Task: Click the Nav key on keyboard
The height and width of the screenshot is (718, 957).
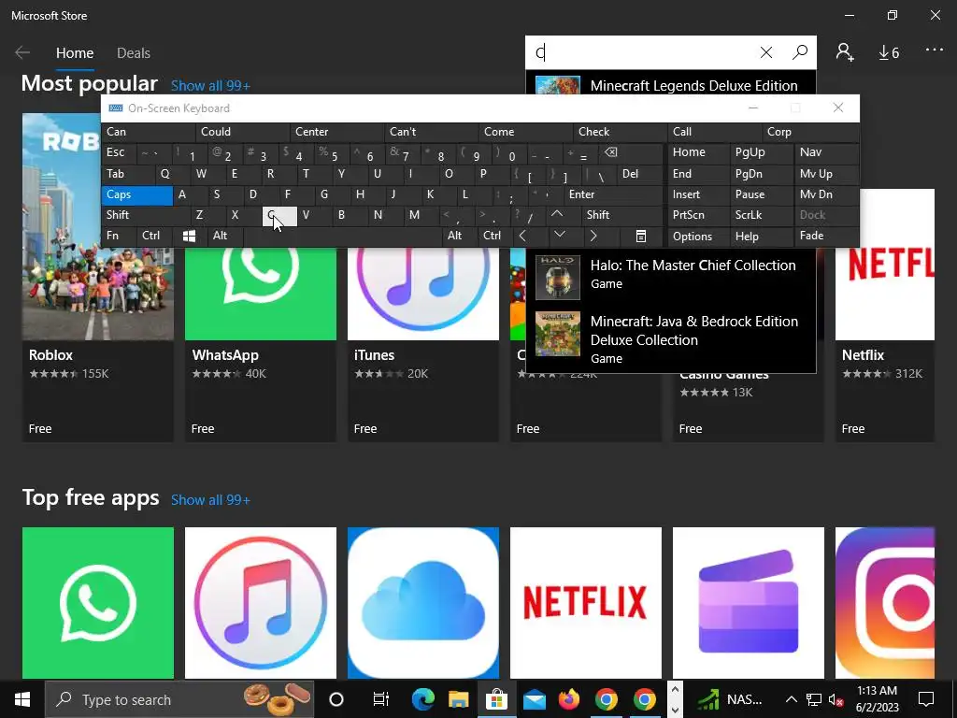Action: click(x=826, y=152)
